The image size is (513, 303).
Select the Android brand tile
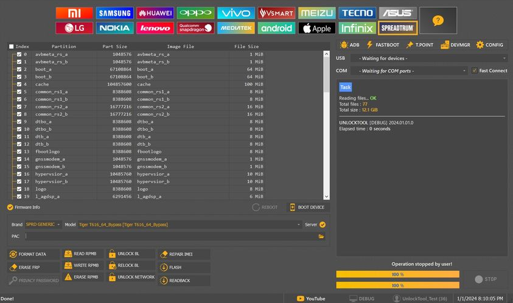pos(276,28)
